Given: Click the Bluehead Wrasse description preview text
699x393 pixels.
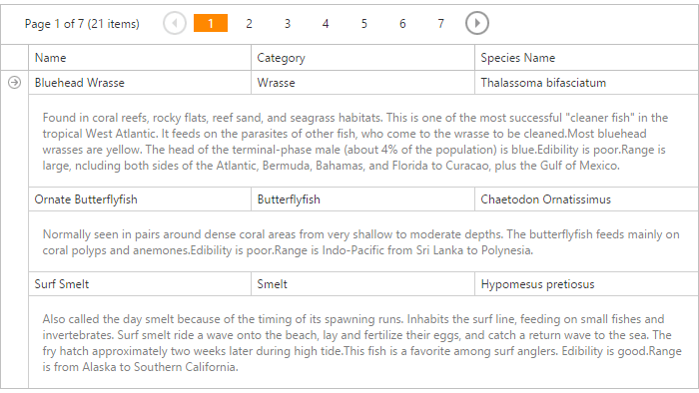Looking at the screenshot, I should (354, 142).
